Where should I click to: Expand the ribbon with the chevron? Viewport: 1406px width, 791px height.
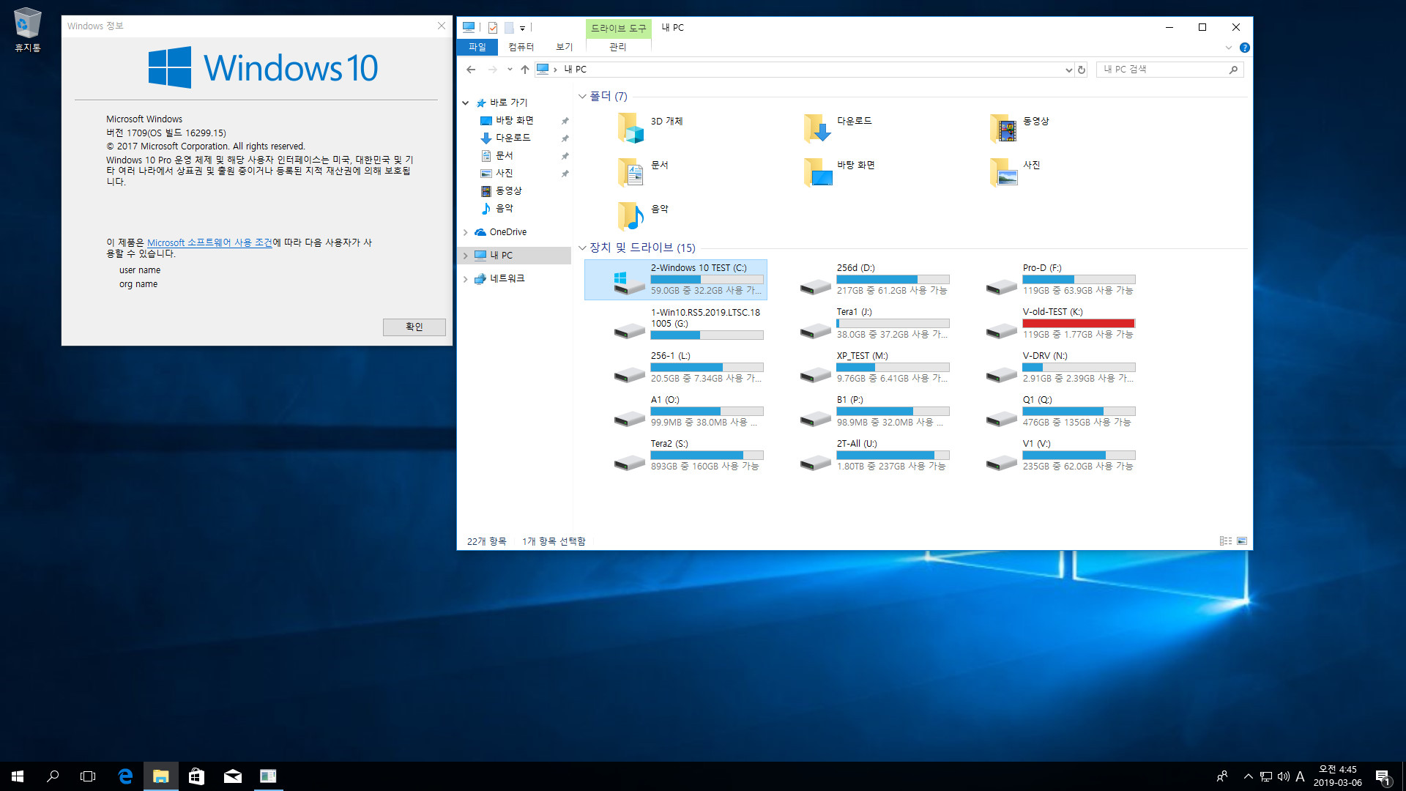1229,48
